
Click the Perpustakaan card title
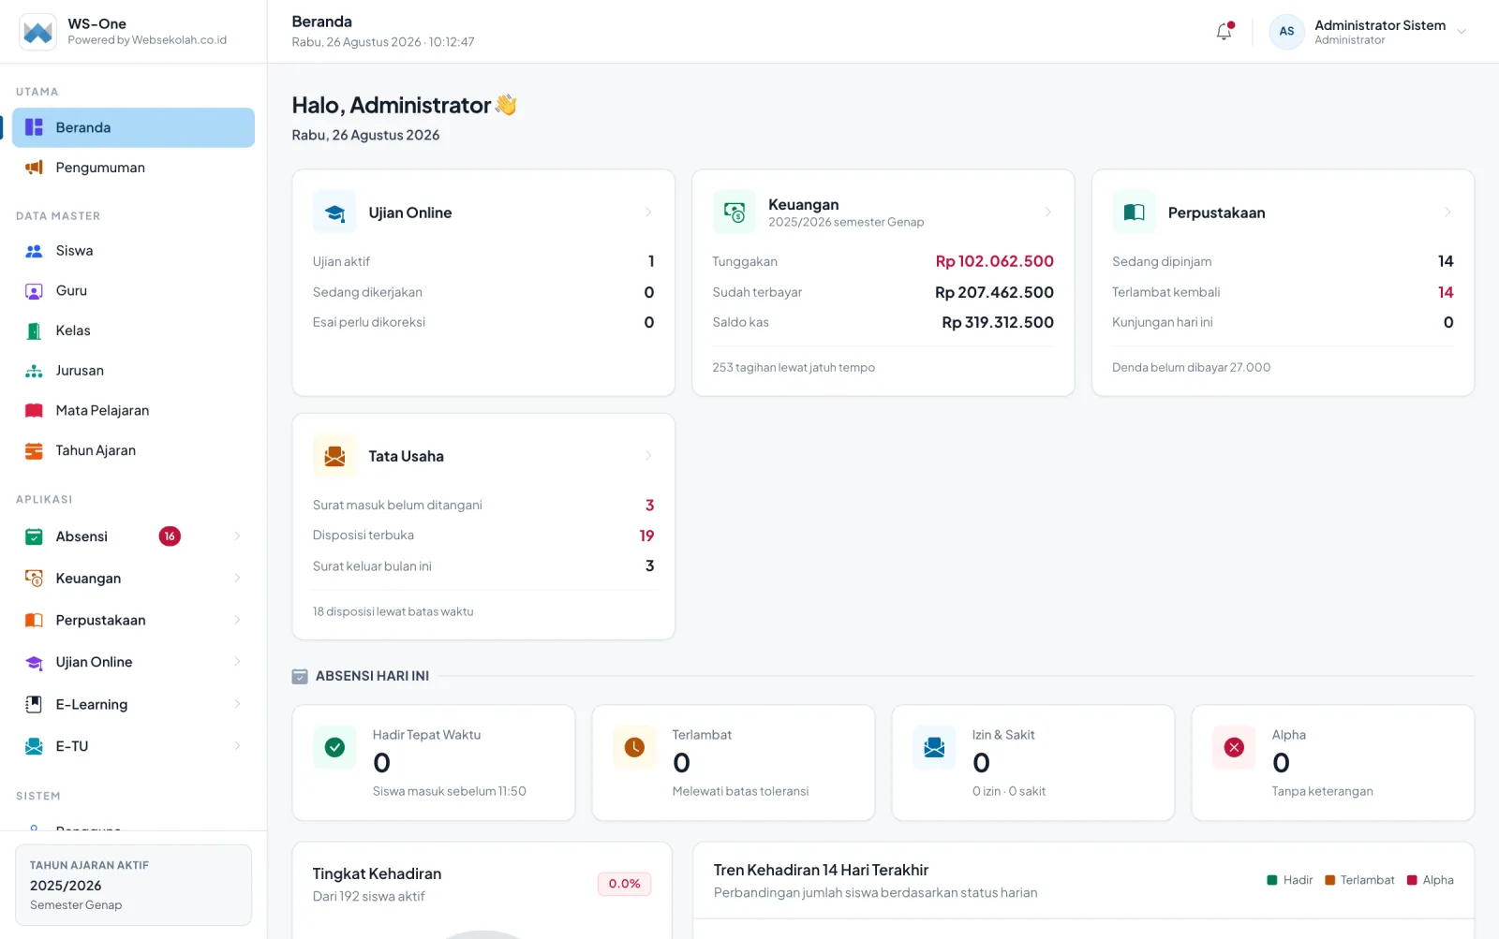tap(1216, 213)
